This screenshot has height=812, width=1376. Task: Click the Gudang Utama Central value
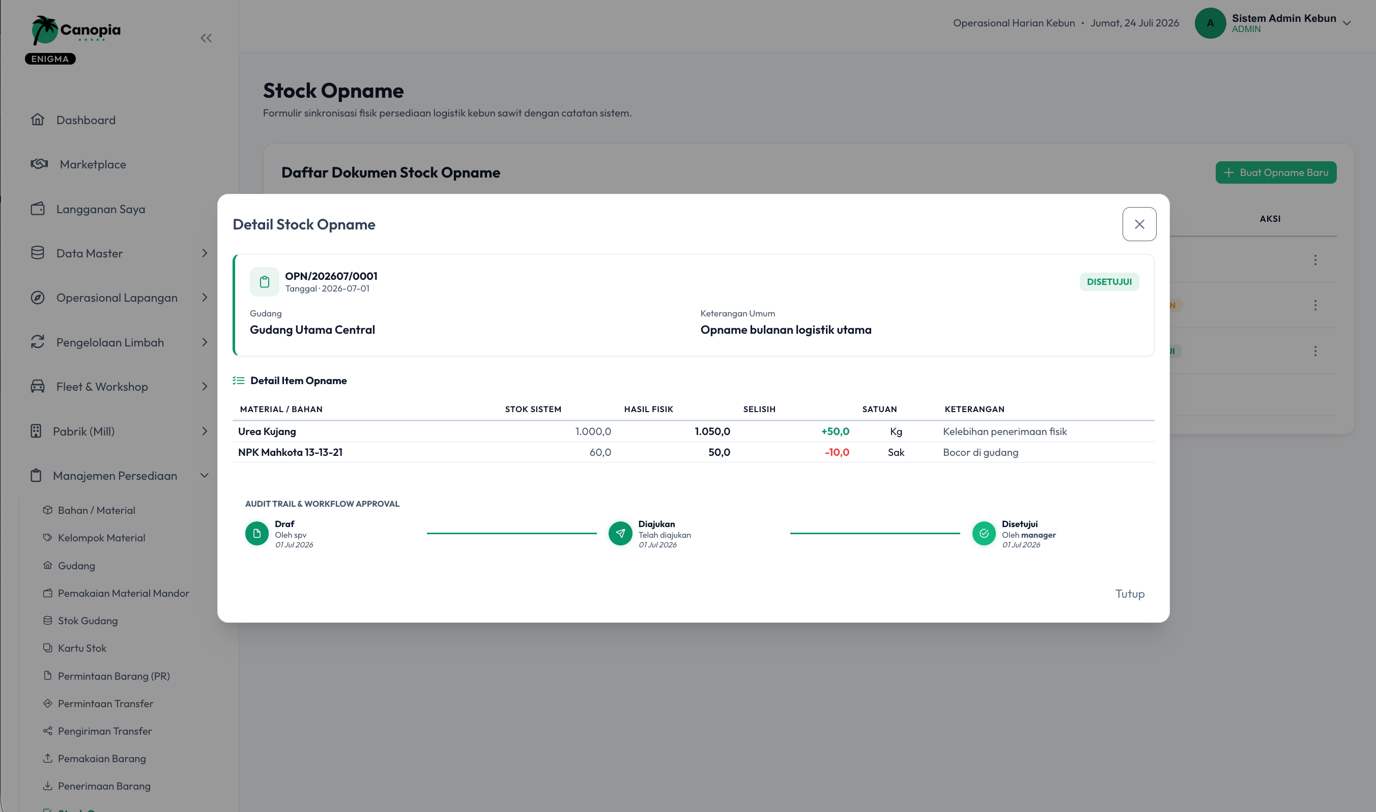coord(312,329)
